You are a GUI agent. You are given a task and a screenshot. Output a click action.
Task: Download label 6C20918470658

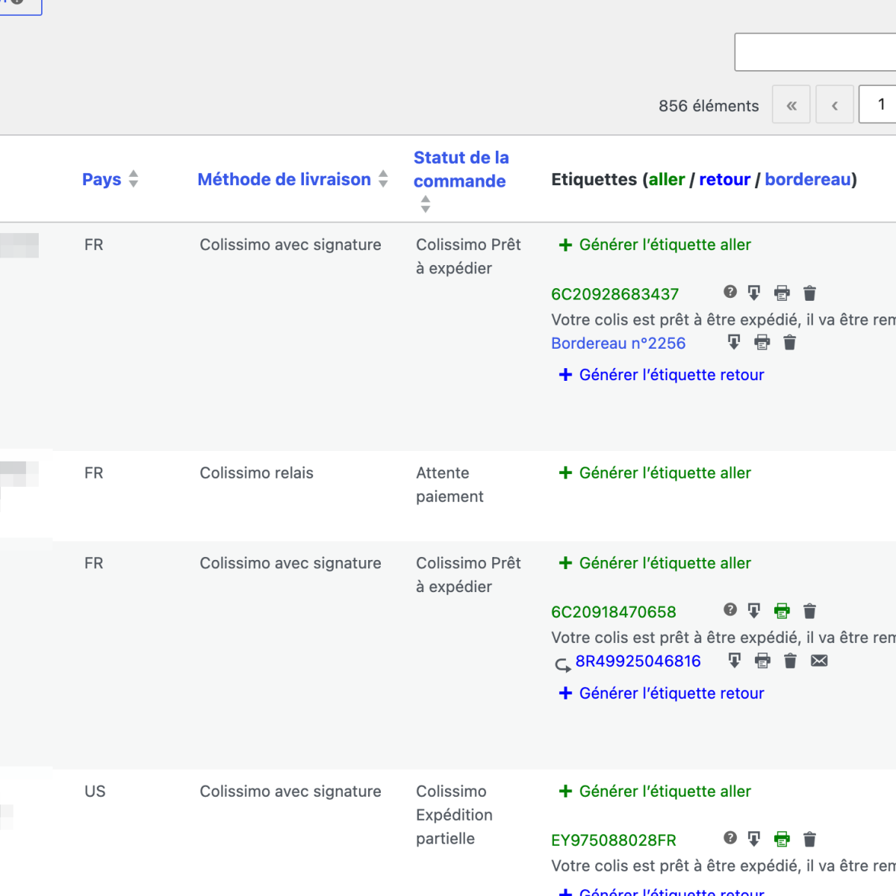click(x=754, y=611)
